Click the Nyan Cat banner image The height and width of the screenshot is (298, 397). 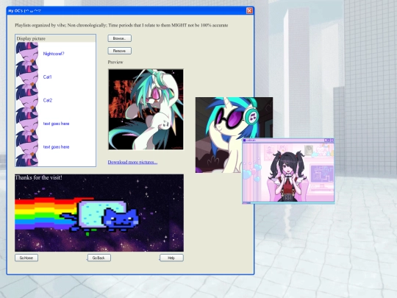[x=99, y=213]
